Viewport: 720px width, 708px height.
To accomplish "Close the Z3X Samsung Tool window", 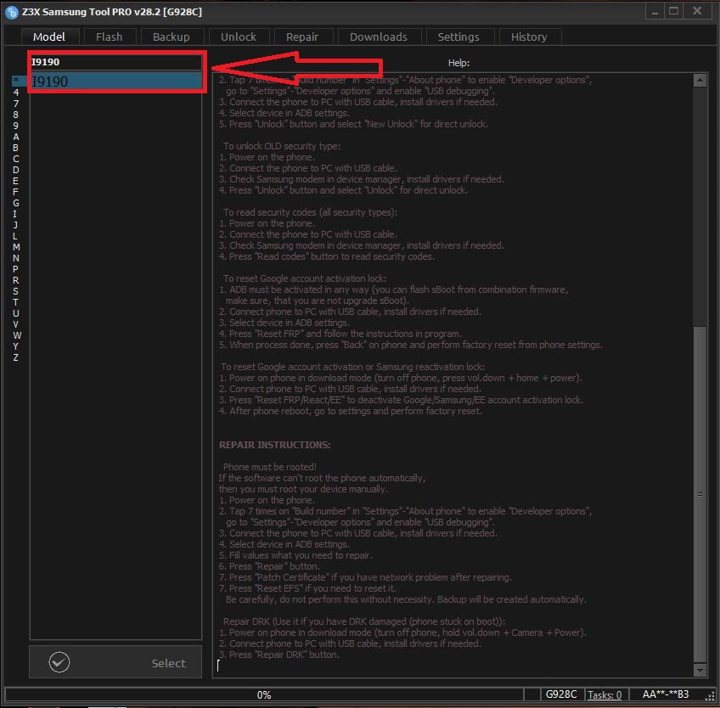I will click(697, 12).
